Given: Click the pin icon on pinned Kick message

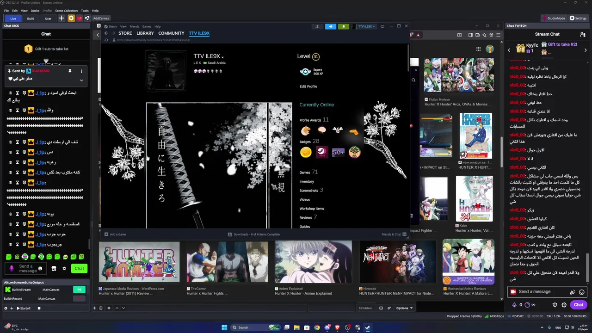Looking at the screenshot, I should 70,71.
